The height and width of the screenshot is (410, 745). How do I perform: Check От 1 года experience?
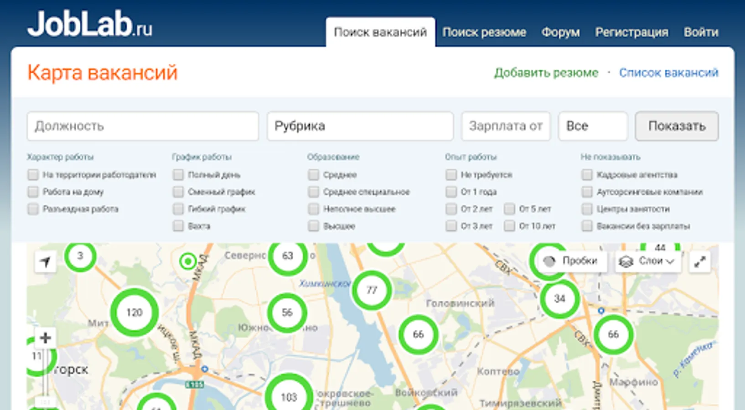[x=451, y=192]
